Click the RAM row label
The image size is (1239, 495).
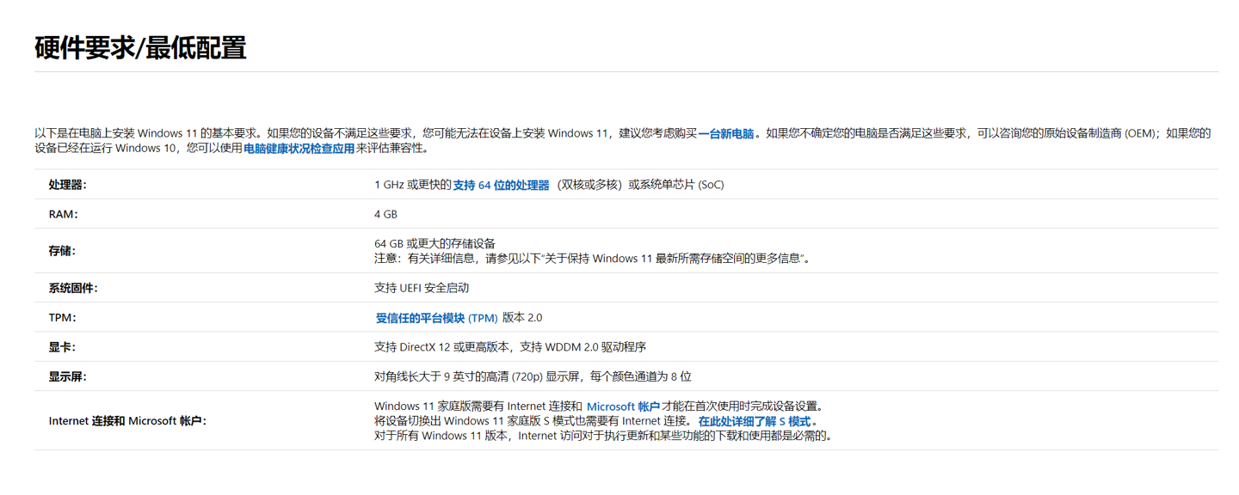[x=64, y=213]
